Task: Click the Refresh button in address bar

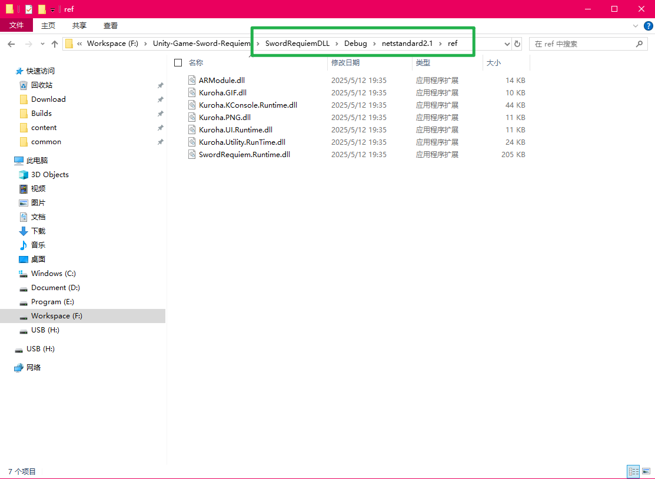Action: click(x=517, y=44)
